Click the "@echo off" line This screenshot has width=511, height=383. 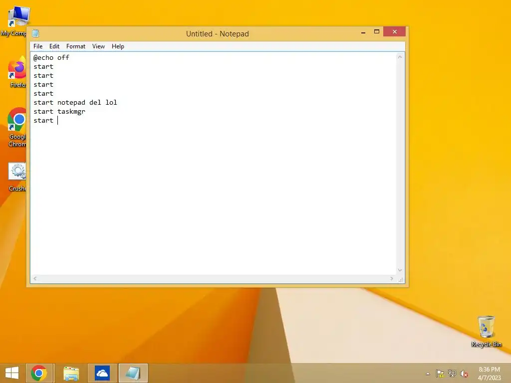pos(51,58)
